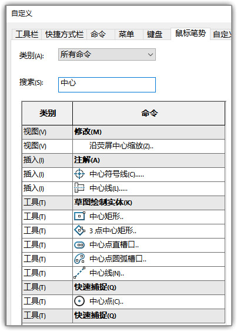237x331 pixels.
Task: Select the 草图绘制实体(K) group row
Action: click(123, 203)
